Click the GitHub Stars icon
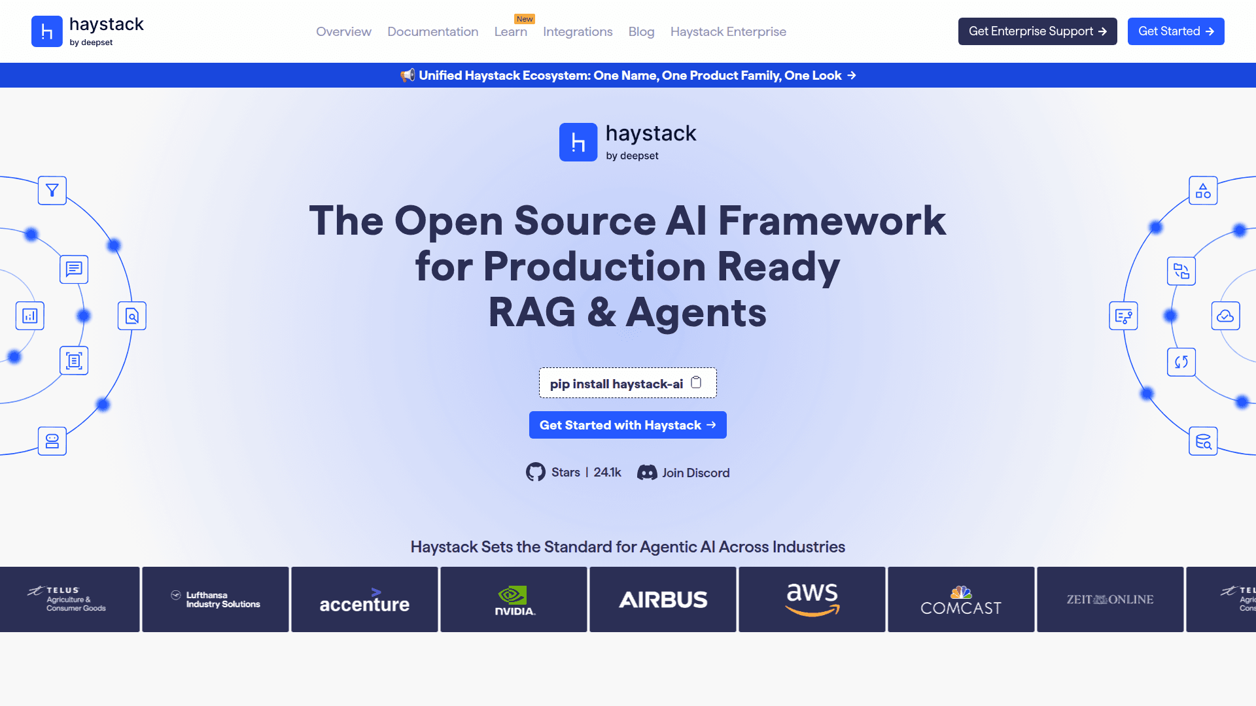Screen dimensions: 1256x706 535,472
